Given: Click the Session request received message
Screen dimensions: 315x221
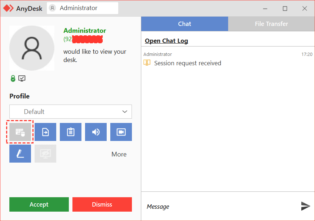Looking at the screenshot, I should (188, 63).
